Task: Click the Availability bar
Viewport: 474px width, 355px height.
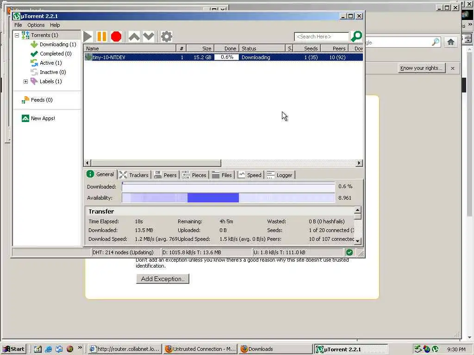Action: point(228,198)
